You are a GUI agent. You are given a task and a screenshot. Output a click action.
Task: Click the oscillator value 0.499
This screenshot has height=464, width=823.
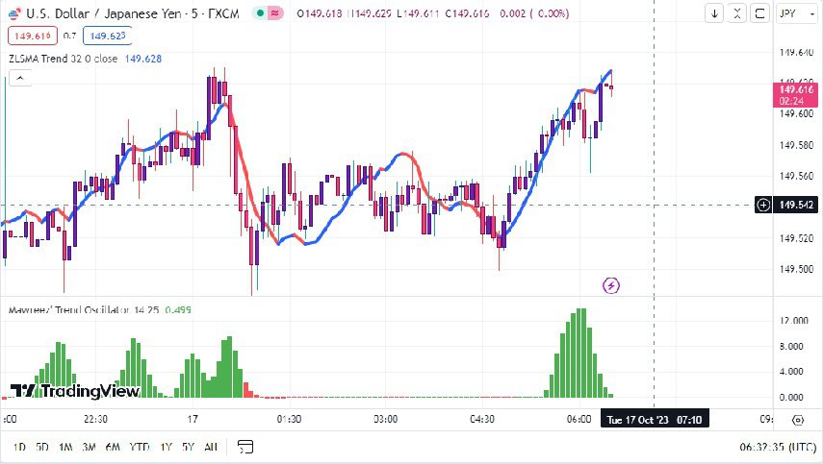(x=178, y=310)
